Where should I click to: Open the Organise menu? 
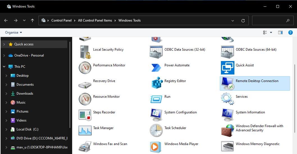13,32
